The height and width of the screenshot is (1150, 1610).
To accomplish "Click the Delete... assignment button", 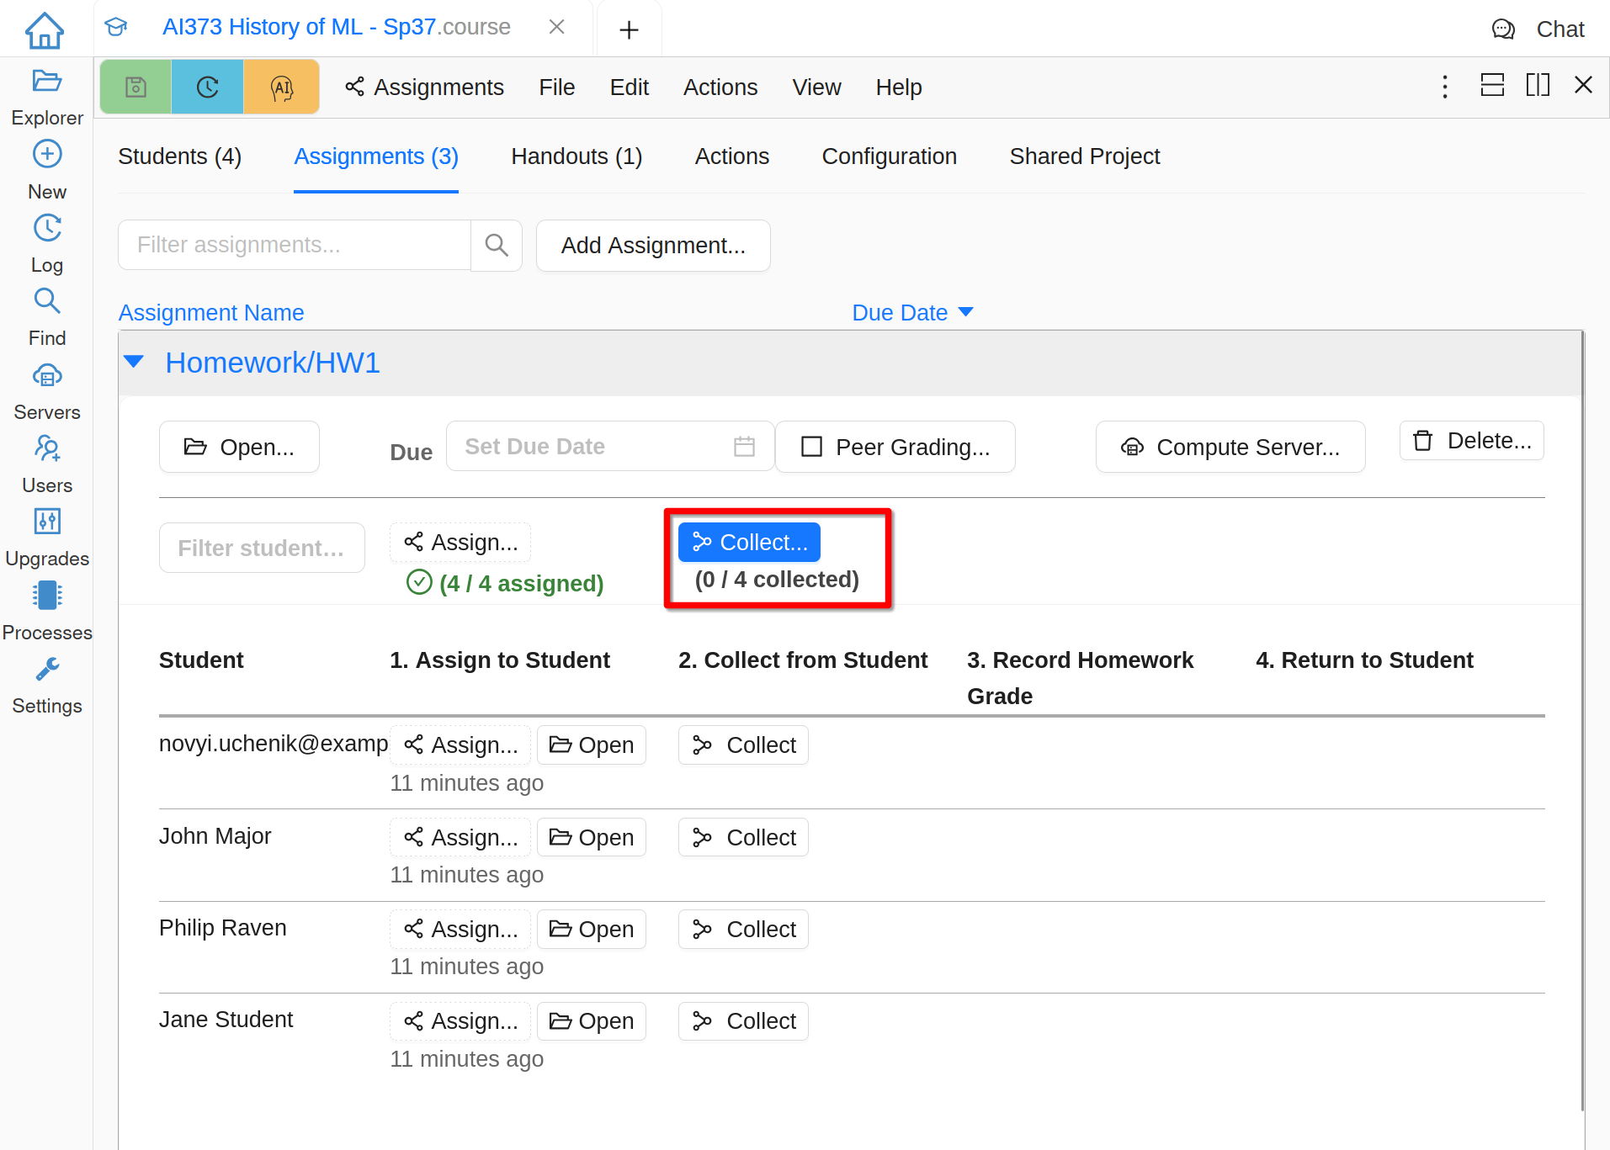I will click(1471, 441).
